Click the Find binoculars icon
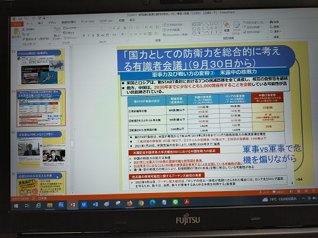 [271, 22]
